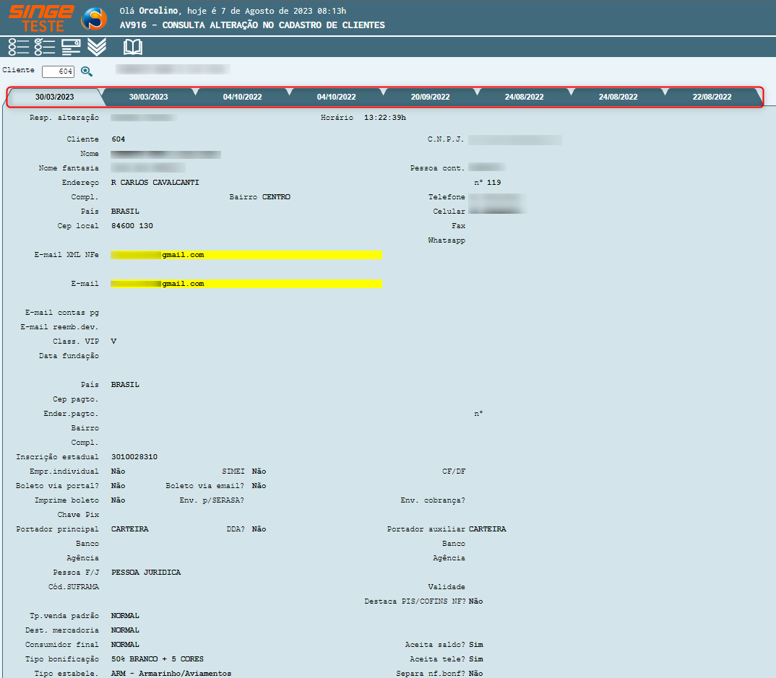776x678 pixels.
Task: Click the highlighted E-mail XML NFe field
Action: (x=246, y=255)
